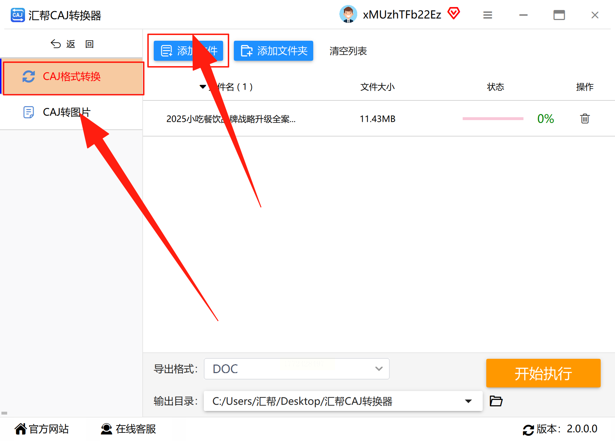Click the username xMUzhTFb22Ez

coord(402,15)
